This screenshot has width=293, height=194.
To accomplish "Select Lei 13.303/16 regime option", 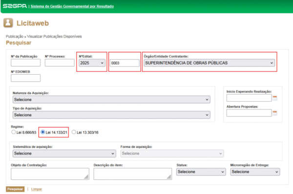I will point(74,132).
